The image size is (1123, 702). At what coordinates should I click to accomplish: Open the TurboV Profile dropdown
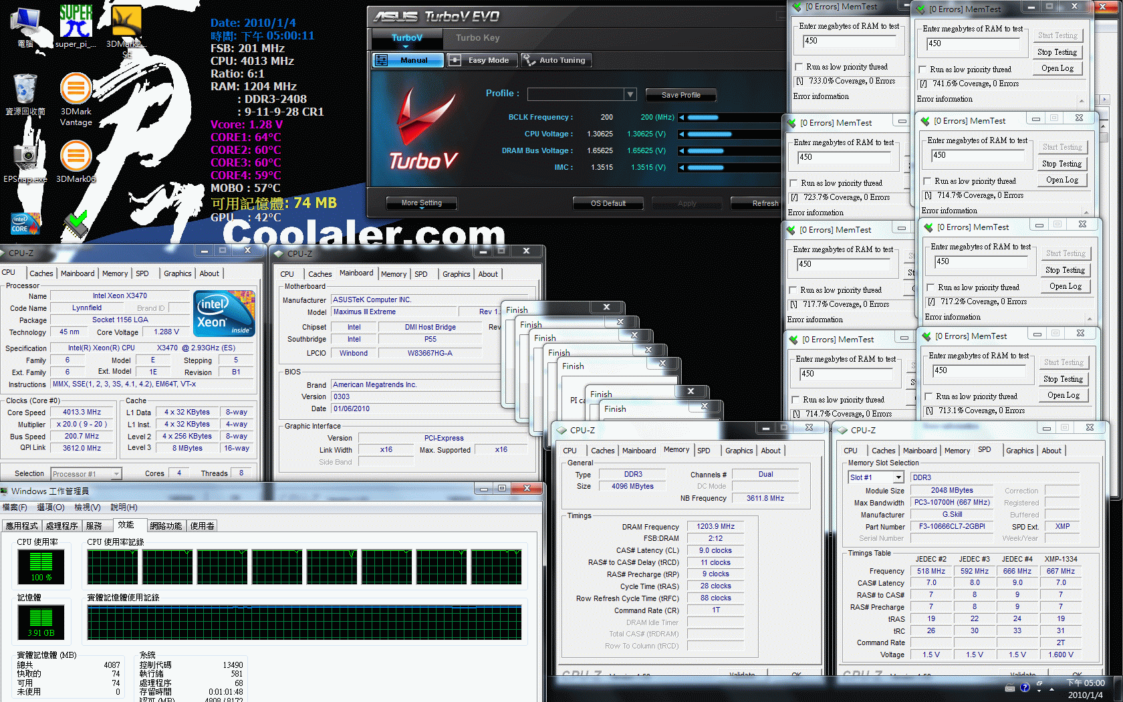[630, 95]
